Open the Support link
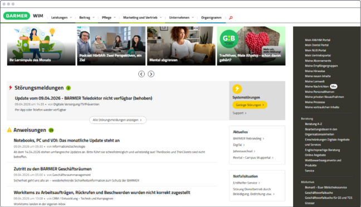361x207 pixels. pos(240,113)
